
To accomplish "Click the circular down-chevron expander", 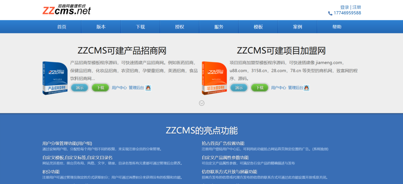I will [202, 103].
